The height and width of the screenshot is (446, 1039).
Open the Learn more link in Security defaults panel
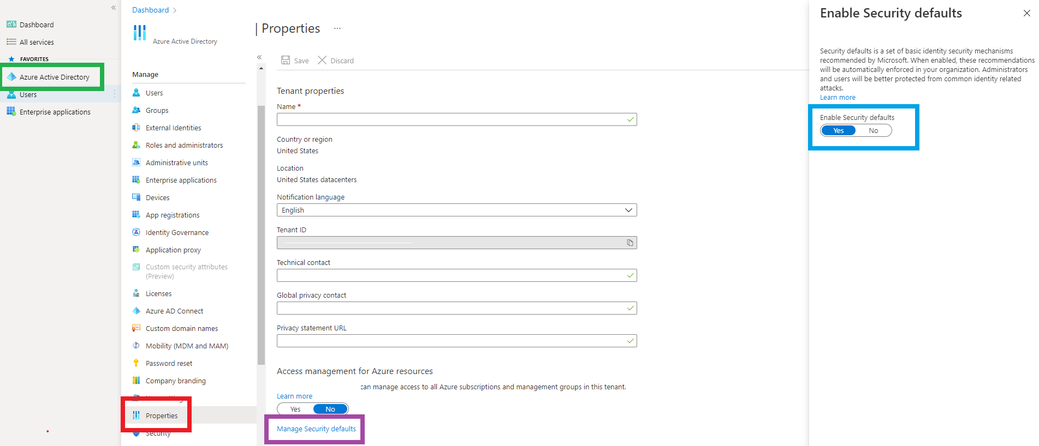[x=838, y=98]
